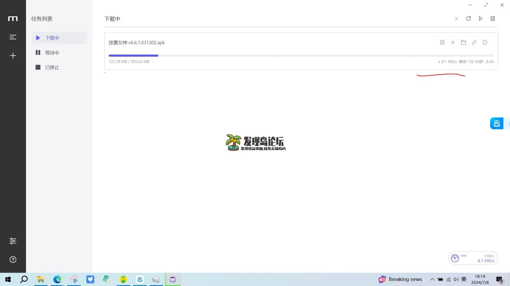Open the folder of 放置女神 apk

(464, 42)
